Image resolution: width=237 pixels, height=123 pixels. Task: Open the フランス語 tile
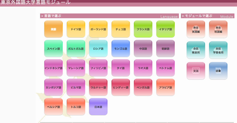143,29
